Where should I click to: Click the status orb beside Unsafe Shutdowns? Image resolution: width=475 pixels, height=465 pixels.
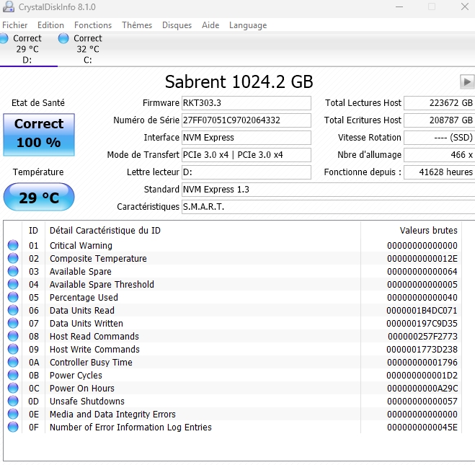pyautogui.click(x=13, y=402)
